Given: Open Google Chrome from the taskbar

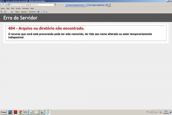Looking at the screenshot, I should [21, 112].
